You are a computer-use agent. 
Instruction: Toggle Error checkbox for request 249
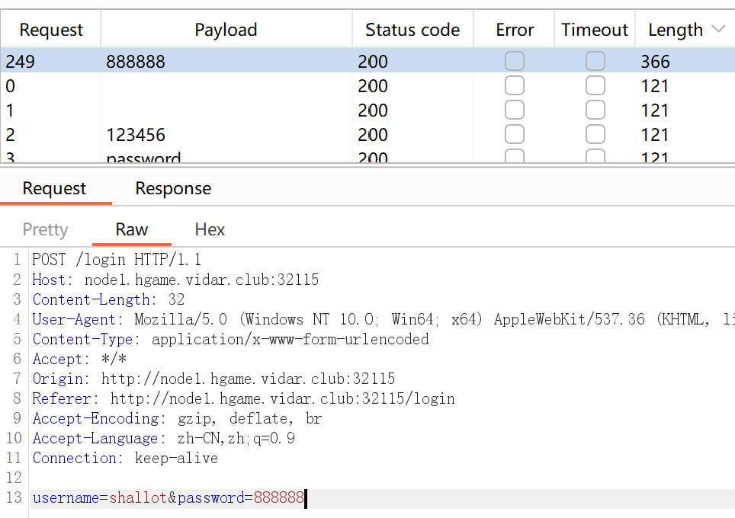coord(515,62)
